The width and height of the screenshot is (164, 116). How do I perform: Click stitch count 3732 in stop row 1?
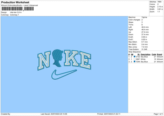[x=138, y=57]
